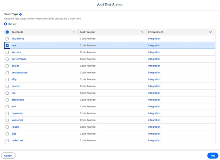Open integration environment link in errorprone row
Viewport: 220px width, 160px height.
tap(154, 100)
